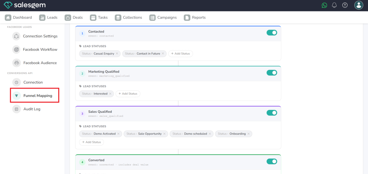Remove Onboarding status
The width and height of the screenshot is (368, 174).
coord(249,134)
